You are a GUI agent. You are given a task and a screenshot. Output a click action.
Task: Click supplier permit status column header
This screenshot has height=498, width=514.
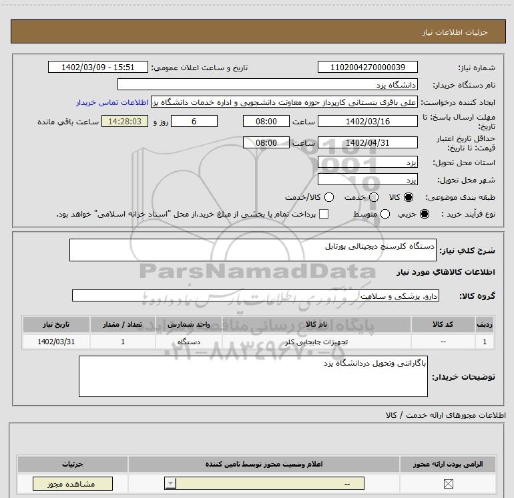coord(264,464)
